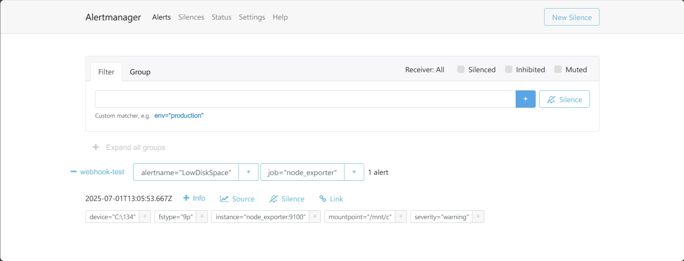
Task: Switch to the Filter tab
Action: pos(106,72)
